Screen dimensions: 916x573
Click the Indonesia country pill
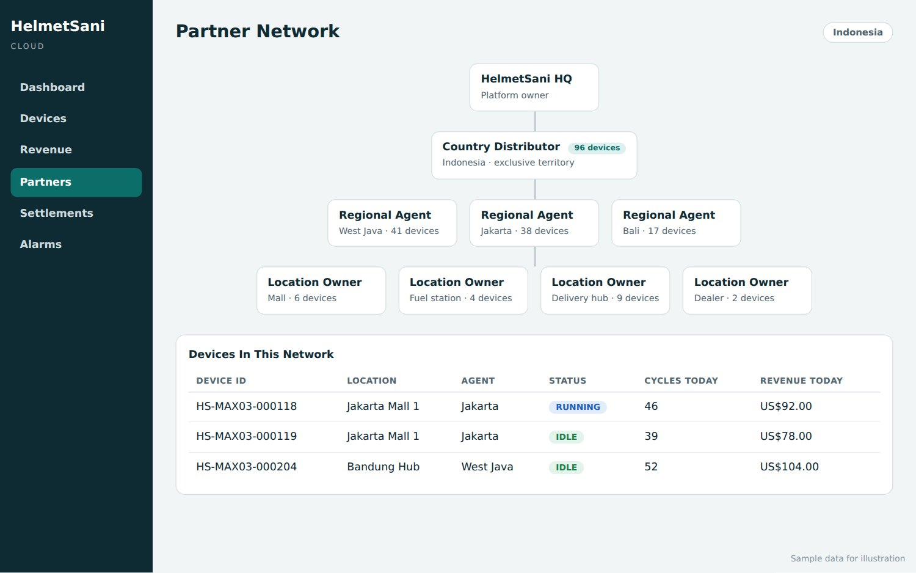[x=857, y=32]
